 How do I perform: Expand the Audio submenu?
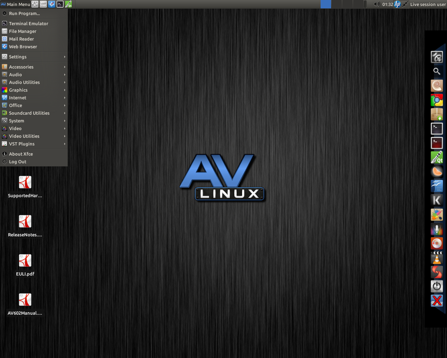click(34, 74)
